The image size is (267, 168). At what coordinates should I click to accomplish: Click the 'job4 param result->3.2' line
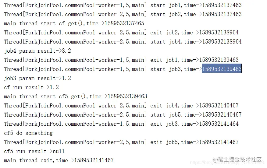(x=37, y=51)
